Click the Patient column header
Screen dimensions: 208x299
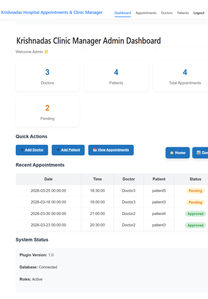pyautogui.click(x=159, y=179)
